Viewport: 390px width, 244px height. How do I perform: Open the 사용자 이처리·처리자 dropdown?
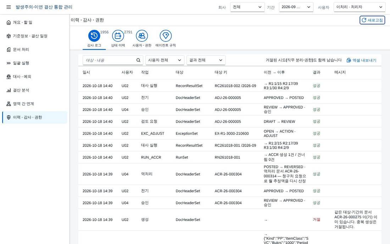(360, 7)
